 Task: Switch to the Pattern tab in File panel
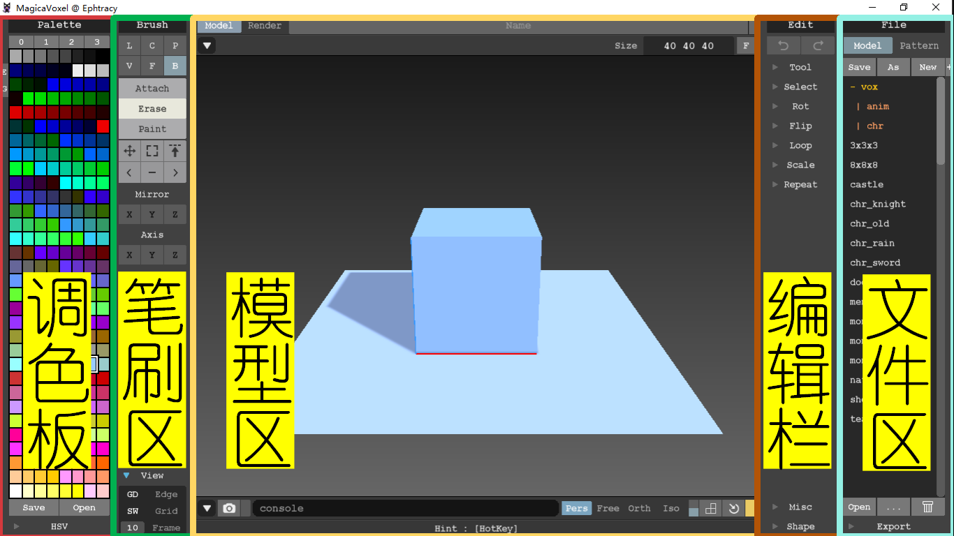pyautogui.click(x=919, y=45)
